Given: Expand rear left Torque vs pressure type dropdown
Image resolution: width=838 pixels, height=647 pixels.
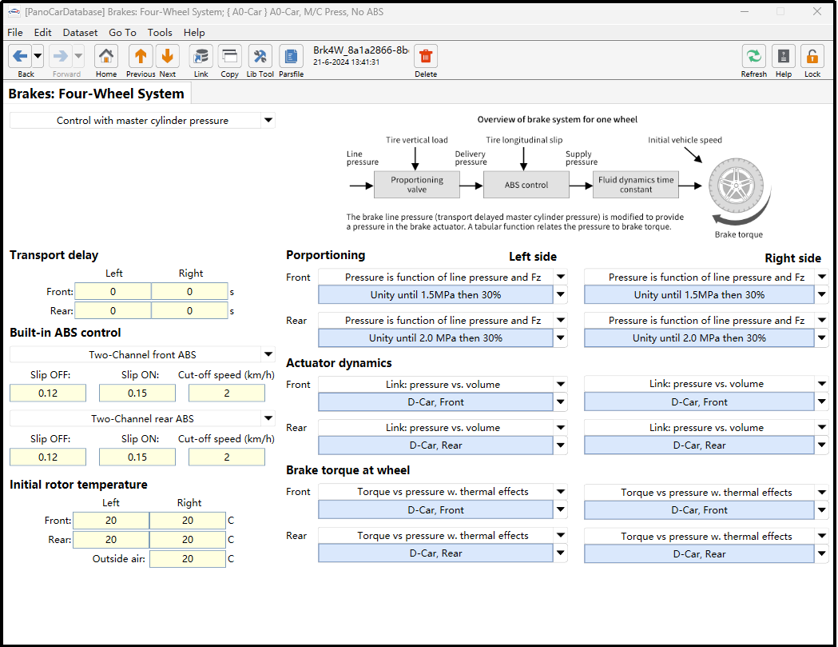Looking at the screenshot, I should tap(561, 535).
